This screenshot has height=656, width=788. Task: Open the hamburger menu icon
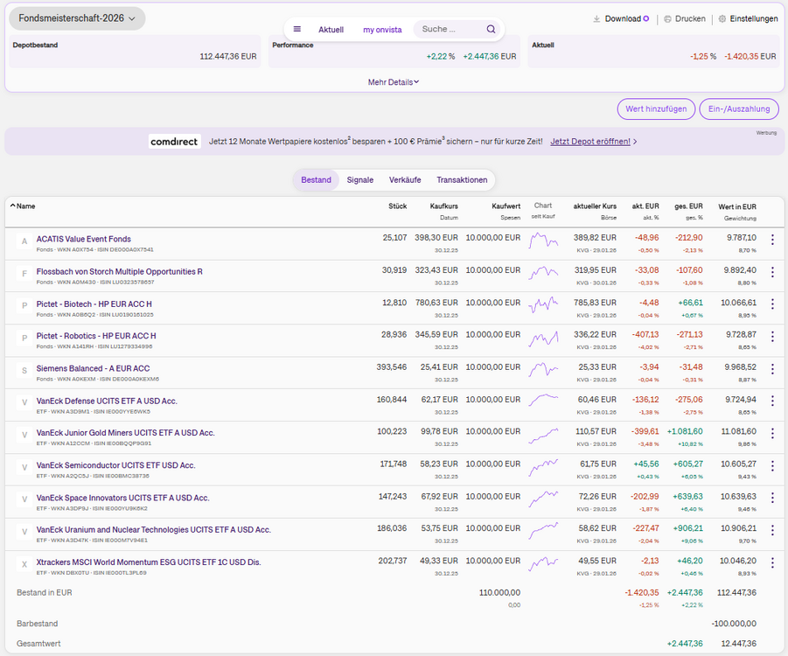coord(297,29)
